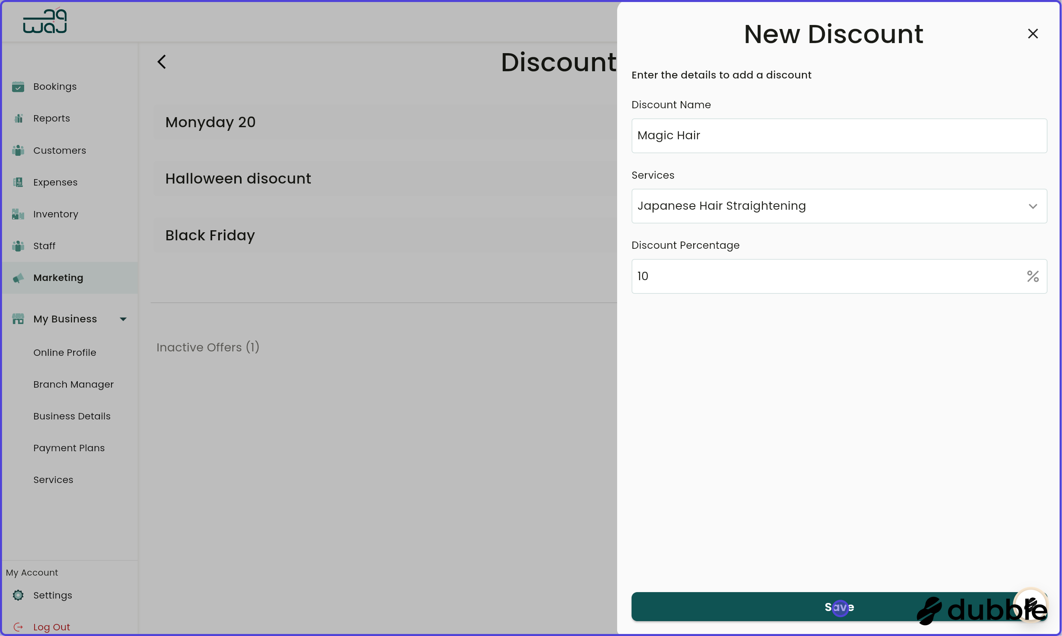This screenshot has height=636, width=1062.
Task: Click the Marketing megaphone icon
Action: tap(19, 278)
